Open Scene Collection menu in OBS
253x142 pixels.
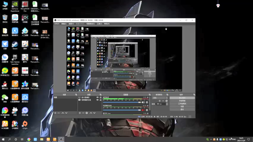click(x=90, y=24)
